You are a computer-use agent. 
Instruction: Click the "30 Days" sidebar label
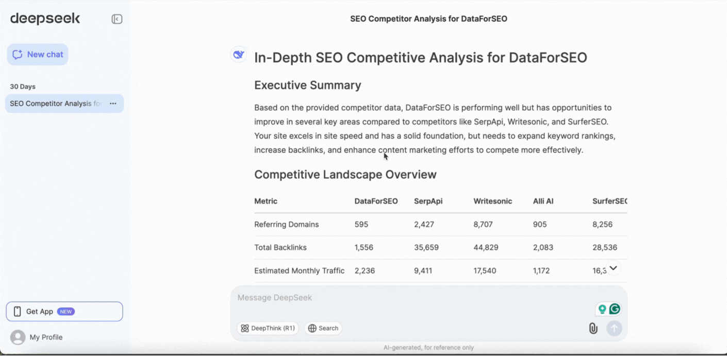coord(23,87)
